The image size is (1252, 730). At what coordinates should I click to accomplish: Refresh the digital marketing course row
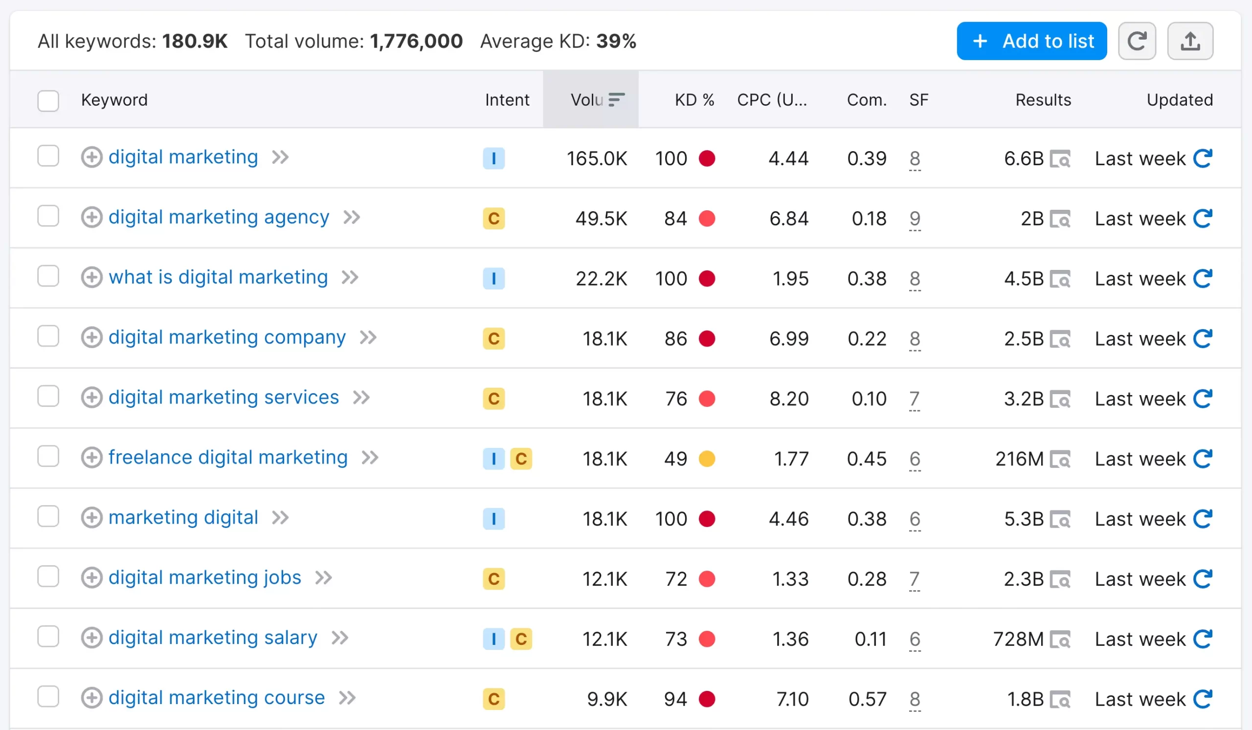pos(1203,699)
